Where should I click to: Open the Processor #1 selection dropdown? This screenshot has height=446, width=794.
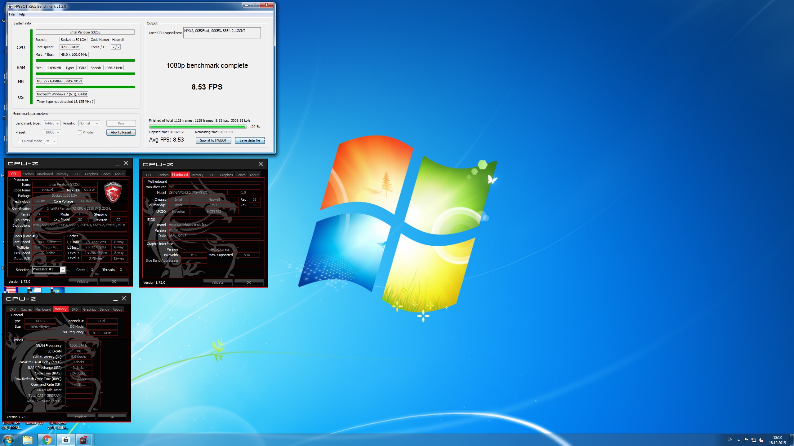pos(49,269)
